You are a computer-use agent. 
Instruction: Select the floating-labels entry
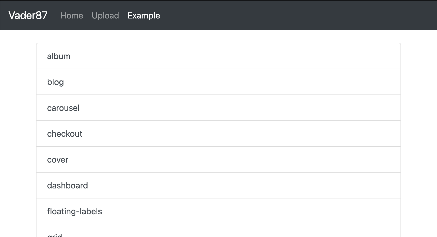(218, 211)
